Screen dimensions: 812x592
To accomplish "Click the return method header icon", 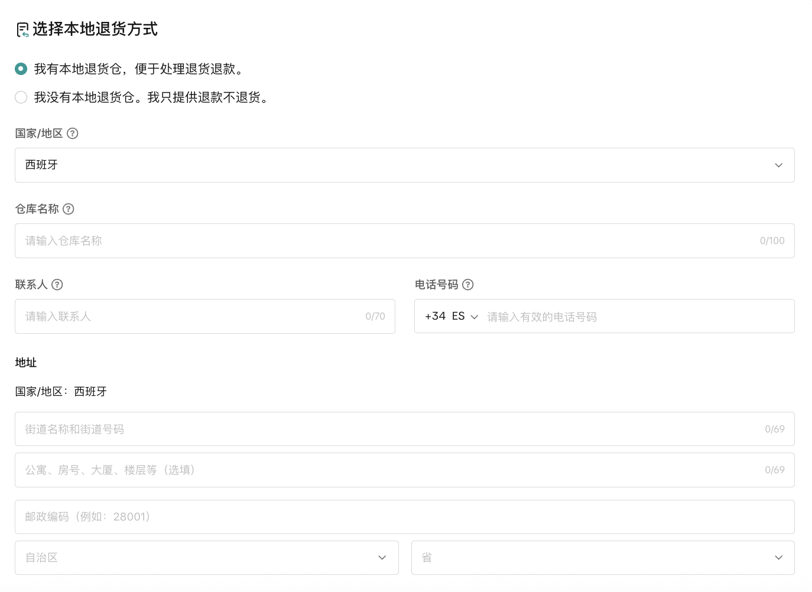I will click(22, 30).
